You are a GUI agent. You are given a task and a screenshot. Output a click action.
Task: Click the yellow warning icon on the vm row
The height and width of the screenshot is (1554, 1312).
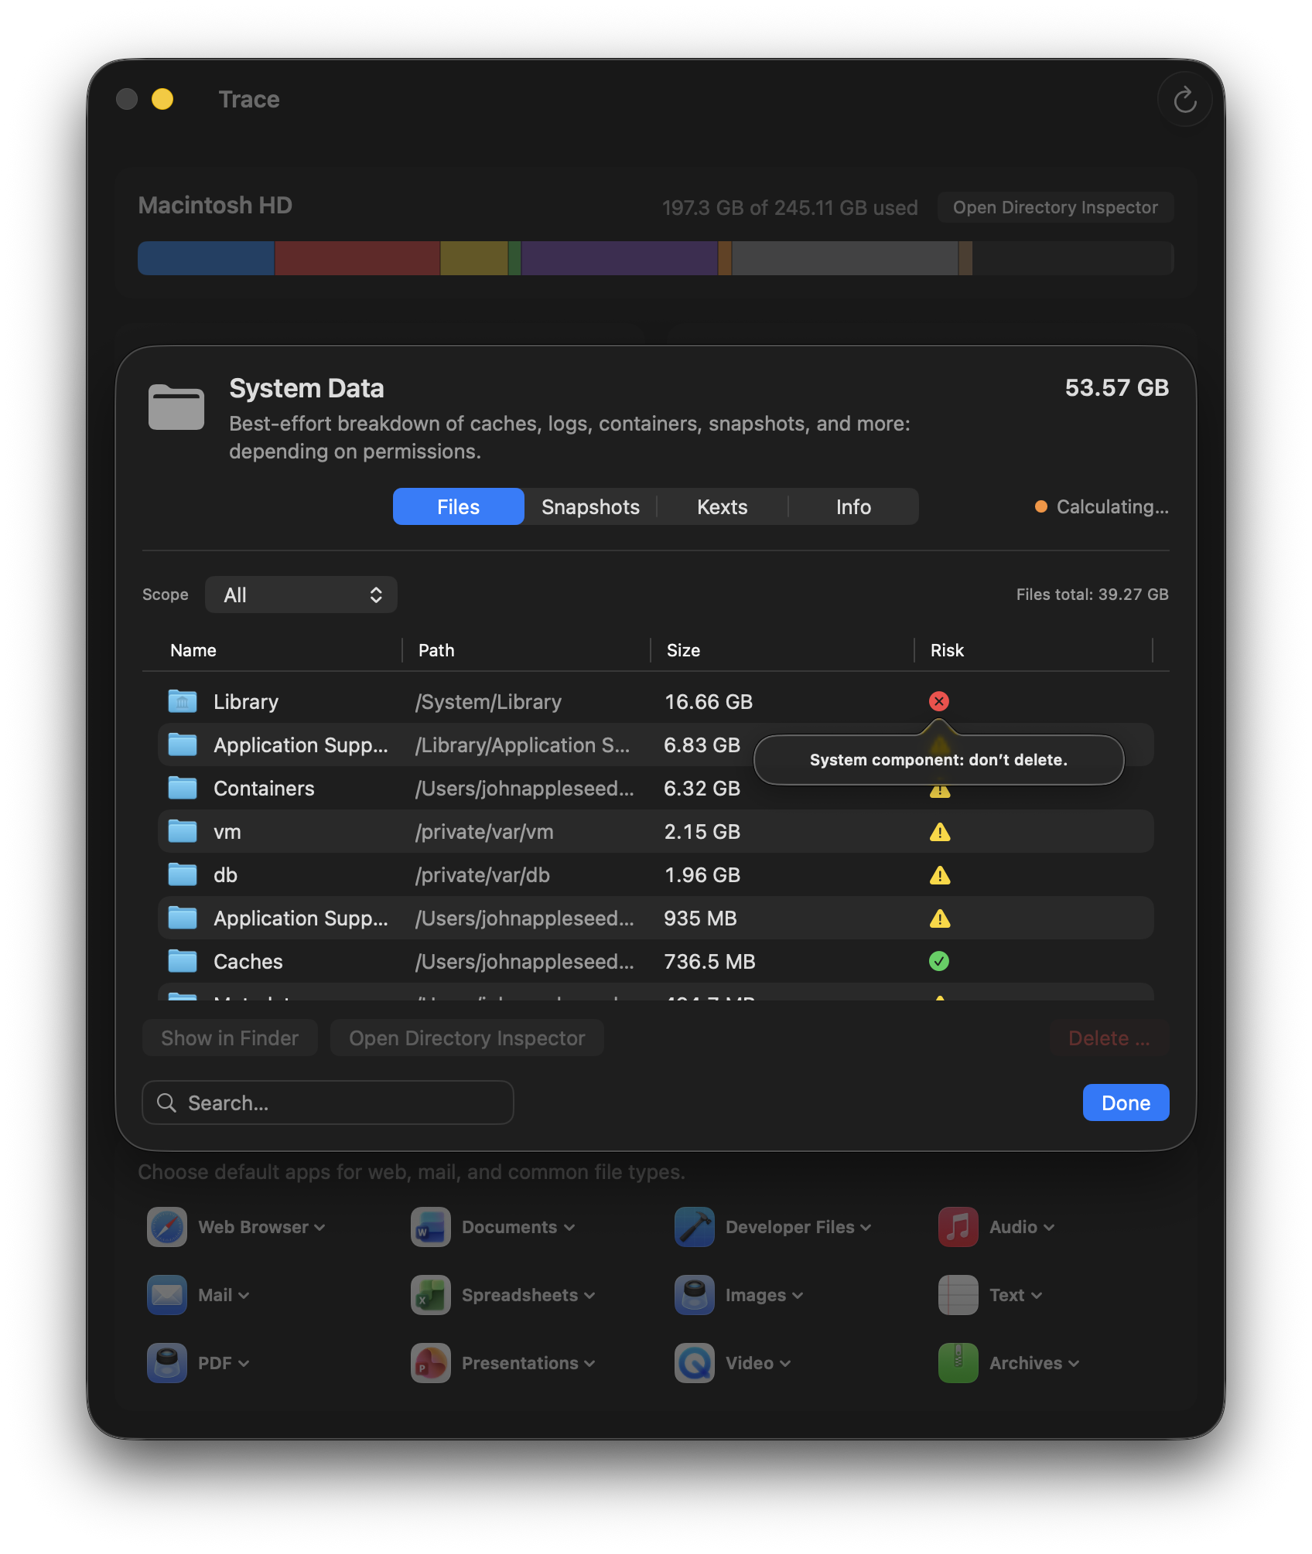click(x=941, y=831)
